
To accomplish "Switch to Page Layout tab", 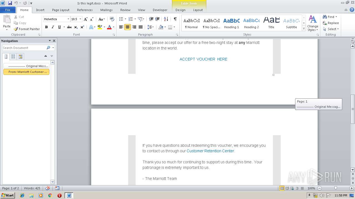I will (x=61, y=10).
